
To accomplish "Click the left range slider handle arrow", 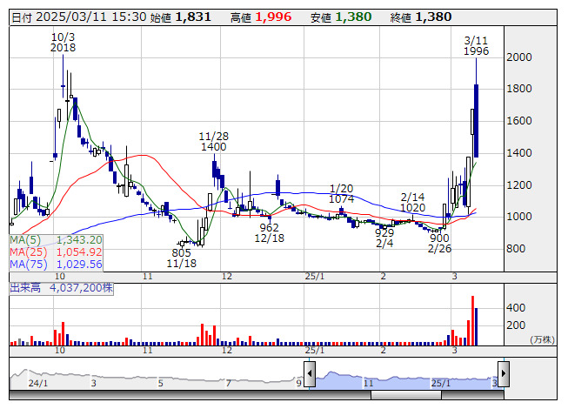I will pyautogui.click(x=310, y=374).
